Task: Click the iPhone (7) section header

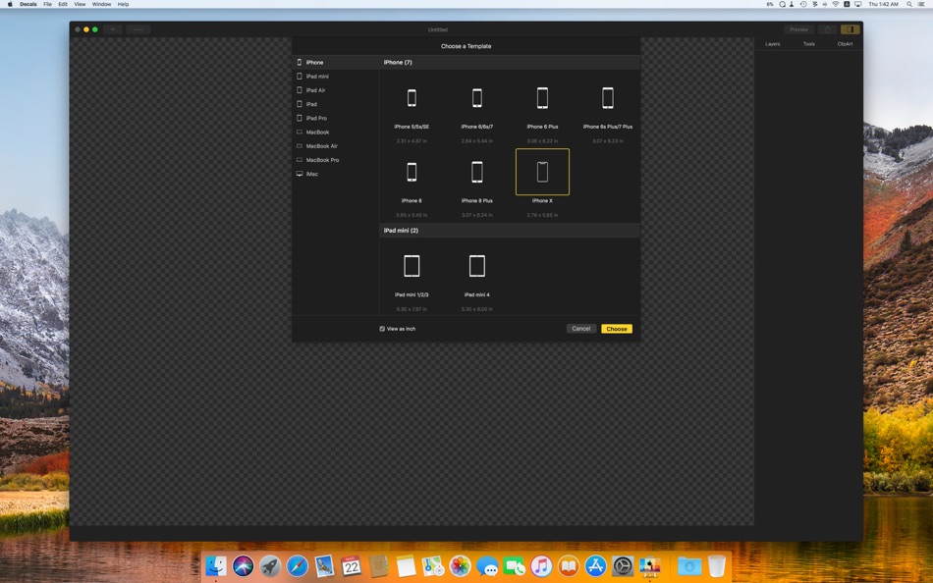Action: pos(510,62)
